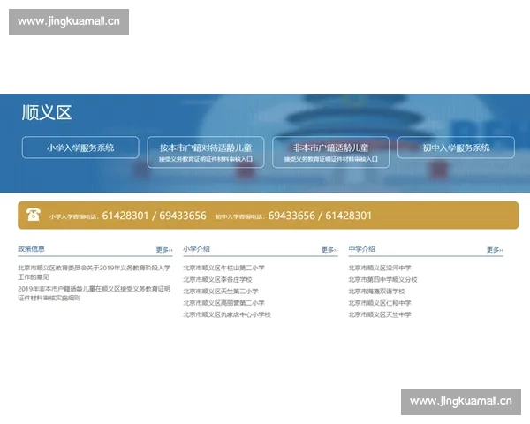Expand 更多 under 小学介绍
530x424 pixels.
pyautogui.click(x=329, y=250)
